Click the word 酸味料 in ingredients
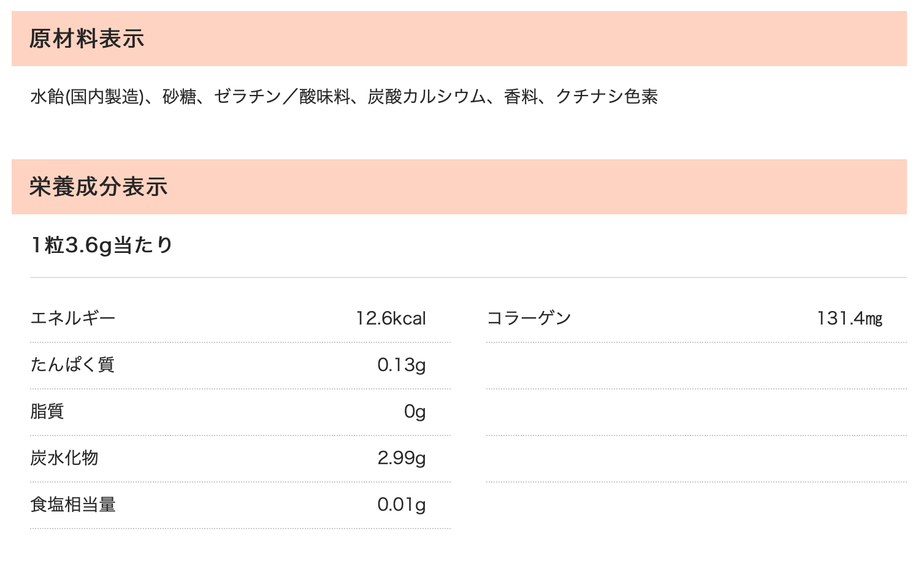Image resolution: width=921 pixels, height=561 pixels. click(x=324, y=97)
